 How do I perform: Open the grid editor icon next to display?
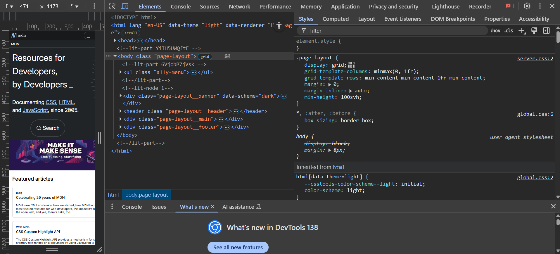coord(351,65)
